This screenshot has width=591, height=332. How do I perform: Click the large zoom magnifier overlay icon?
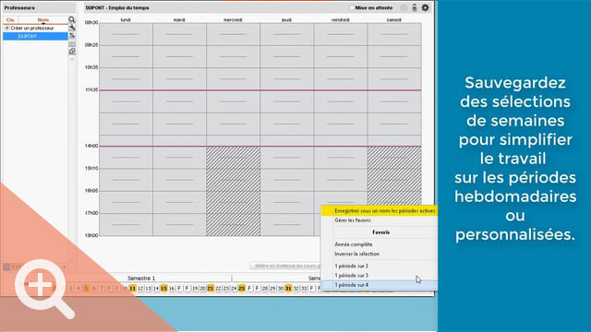[x=44, y=288]
